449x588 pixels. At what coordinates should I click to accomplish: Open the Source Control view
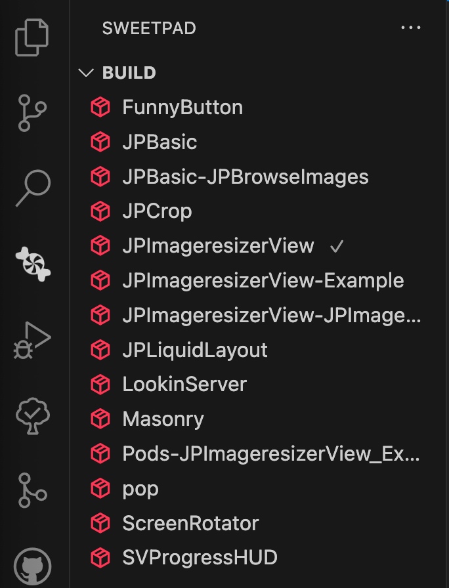33,113
